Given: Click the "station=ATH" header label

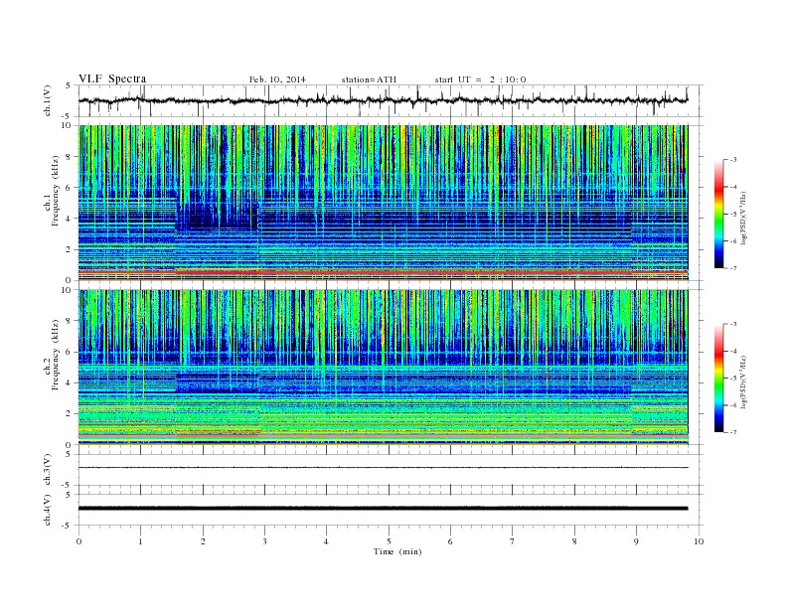Looking at the screenshot, I should (x=369, y=79).
